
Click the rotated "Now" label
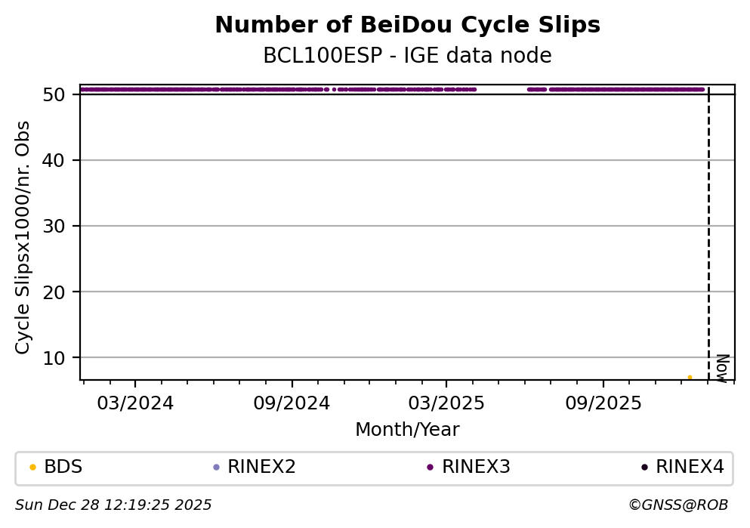pos(722,367)
